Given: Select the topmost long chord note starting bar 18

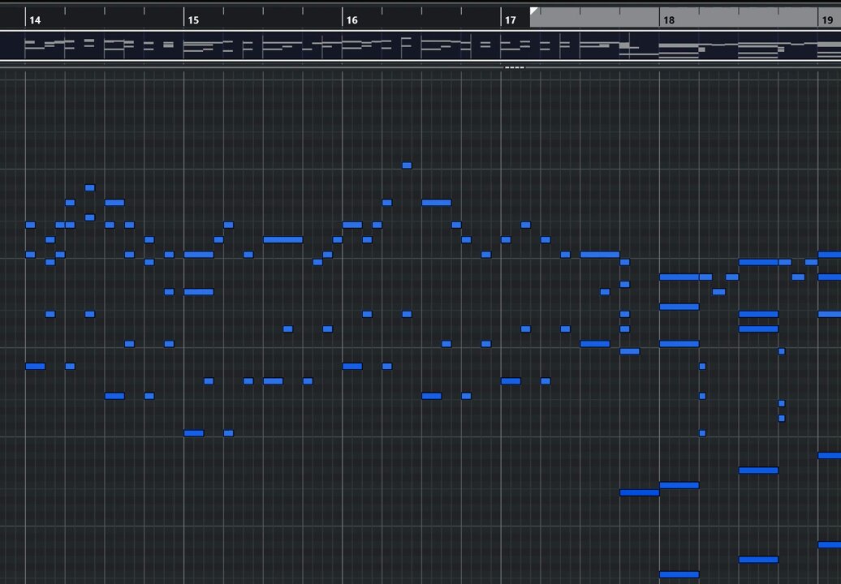Looking at the screenshot, I should (x=679, y=277).
